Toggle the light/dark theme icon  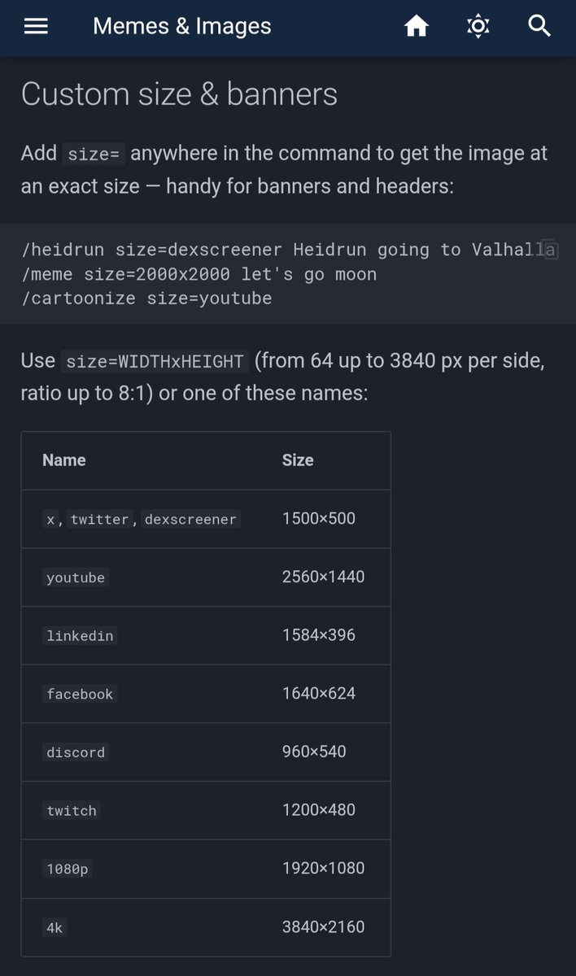coord(478,27)
